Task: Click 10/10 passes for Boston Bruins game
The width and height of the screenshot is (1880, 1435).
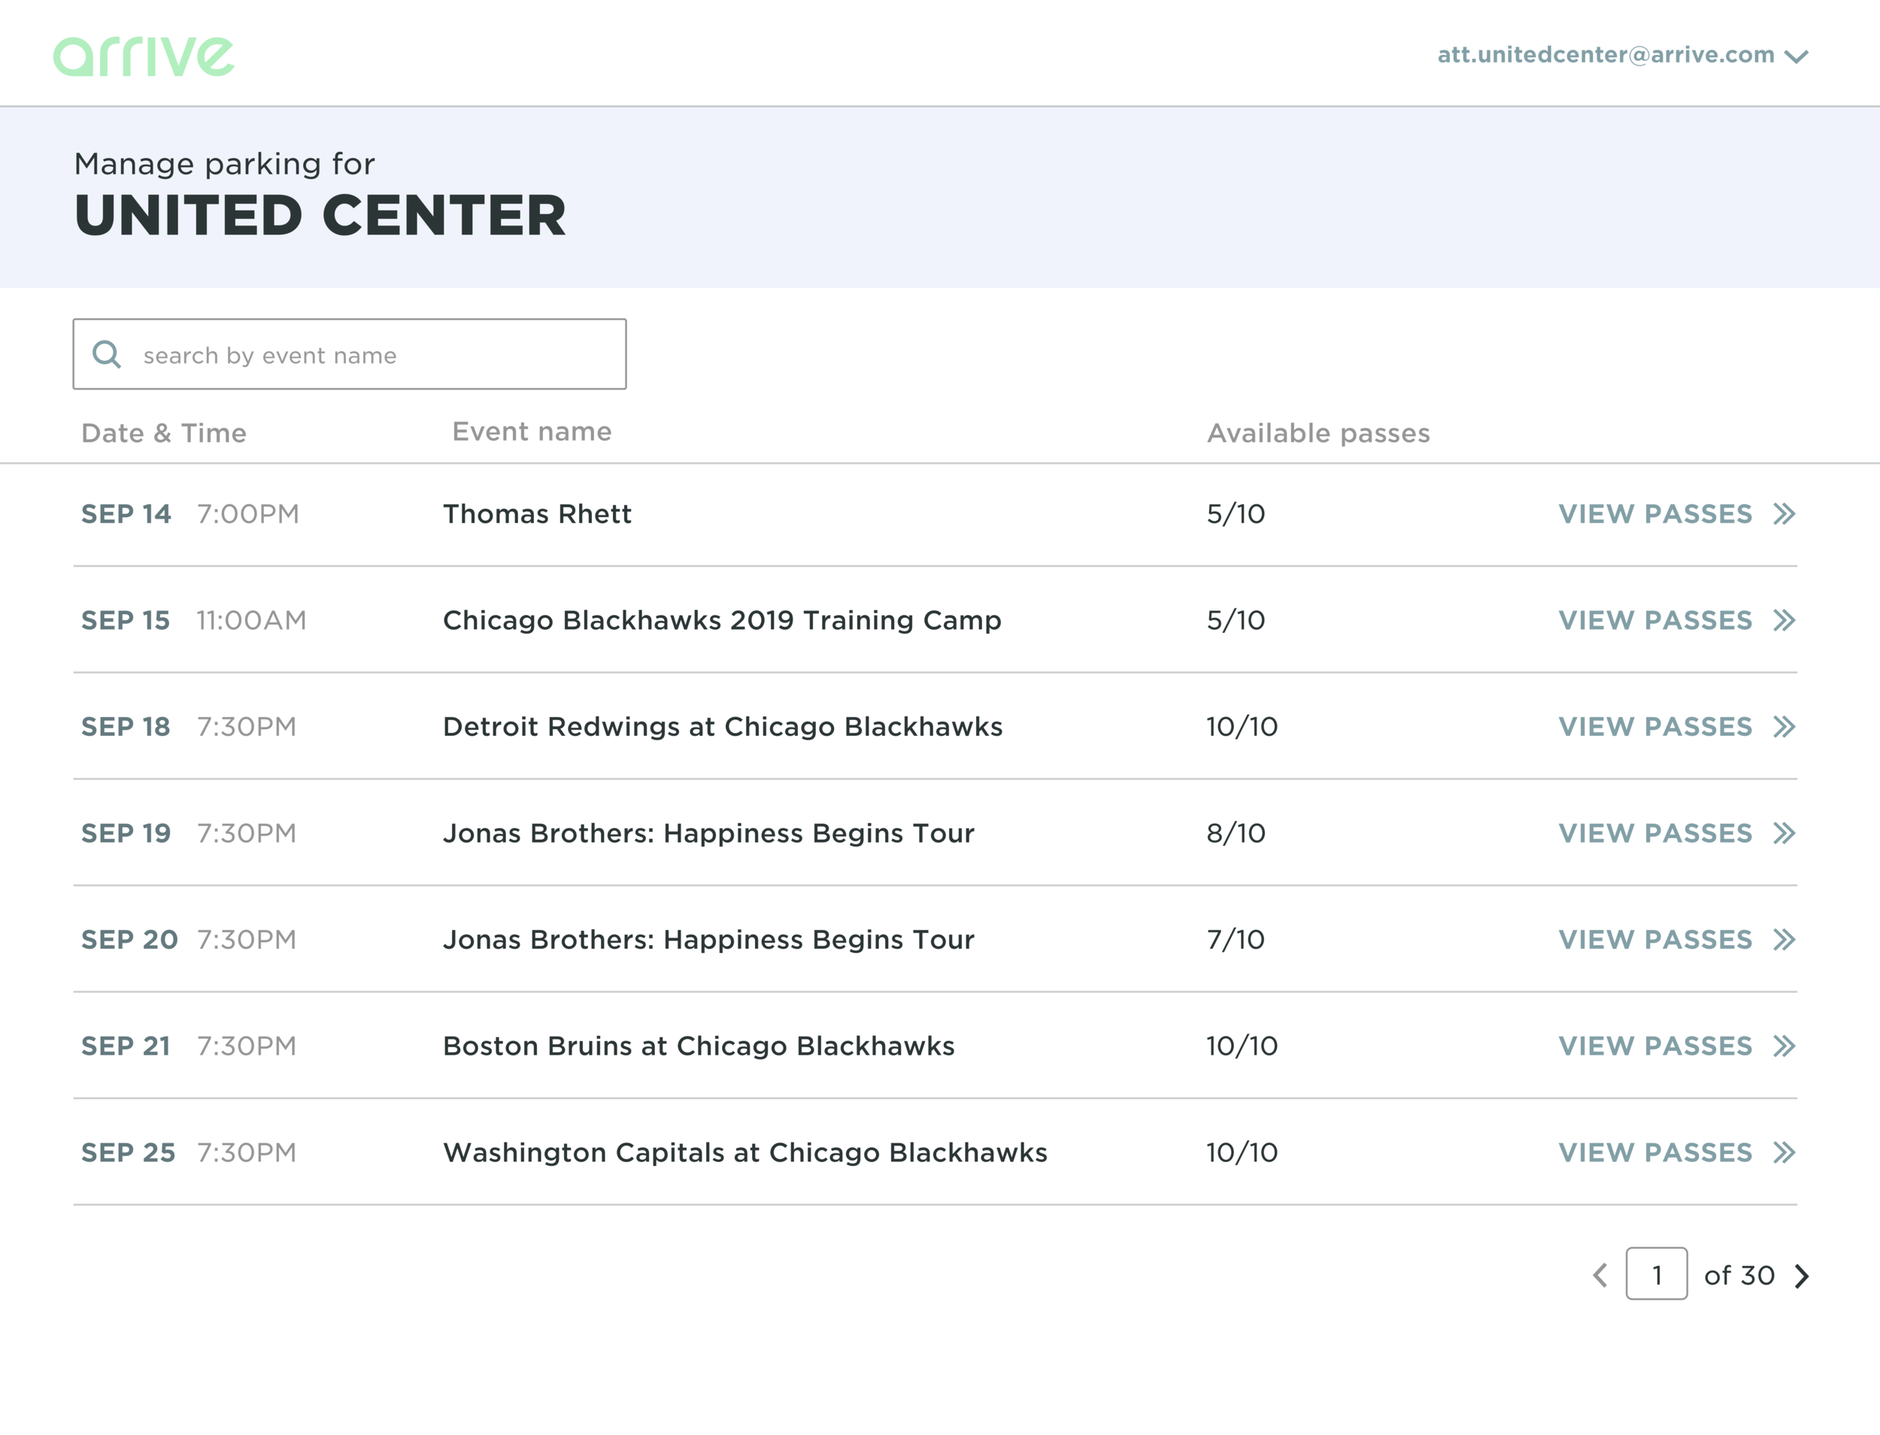Action: pyautogui.click(x=1242, y=1046)
